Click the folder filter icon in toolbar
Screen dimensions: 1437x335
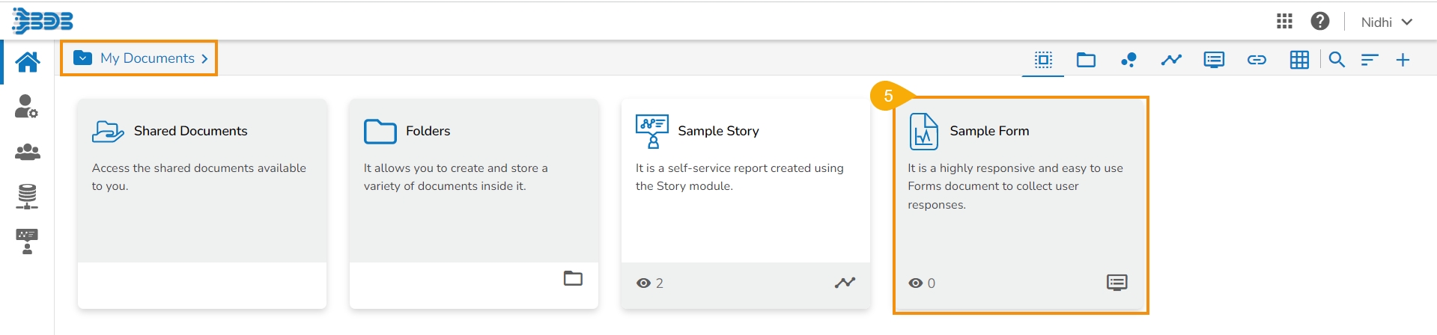pyautogui.click(x=1086, y=60)
